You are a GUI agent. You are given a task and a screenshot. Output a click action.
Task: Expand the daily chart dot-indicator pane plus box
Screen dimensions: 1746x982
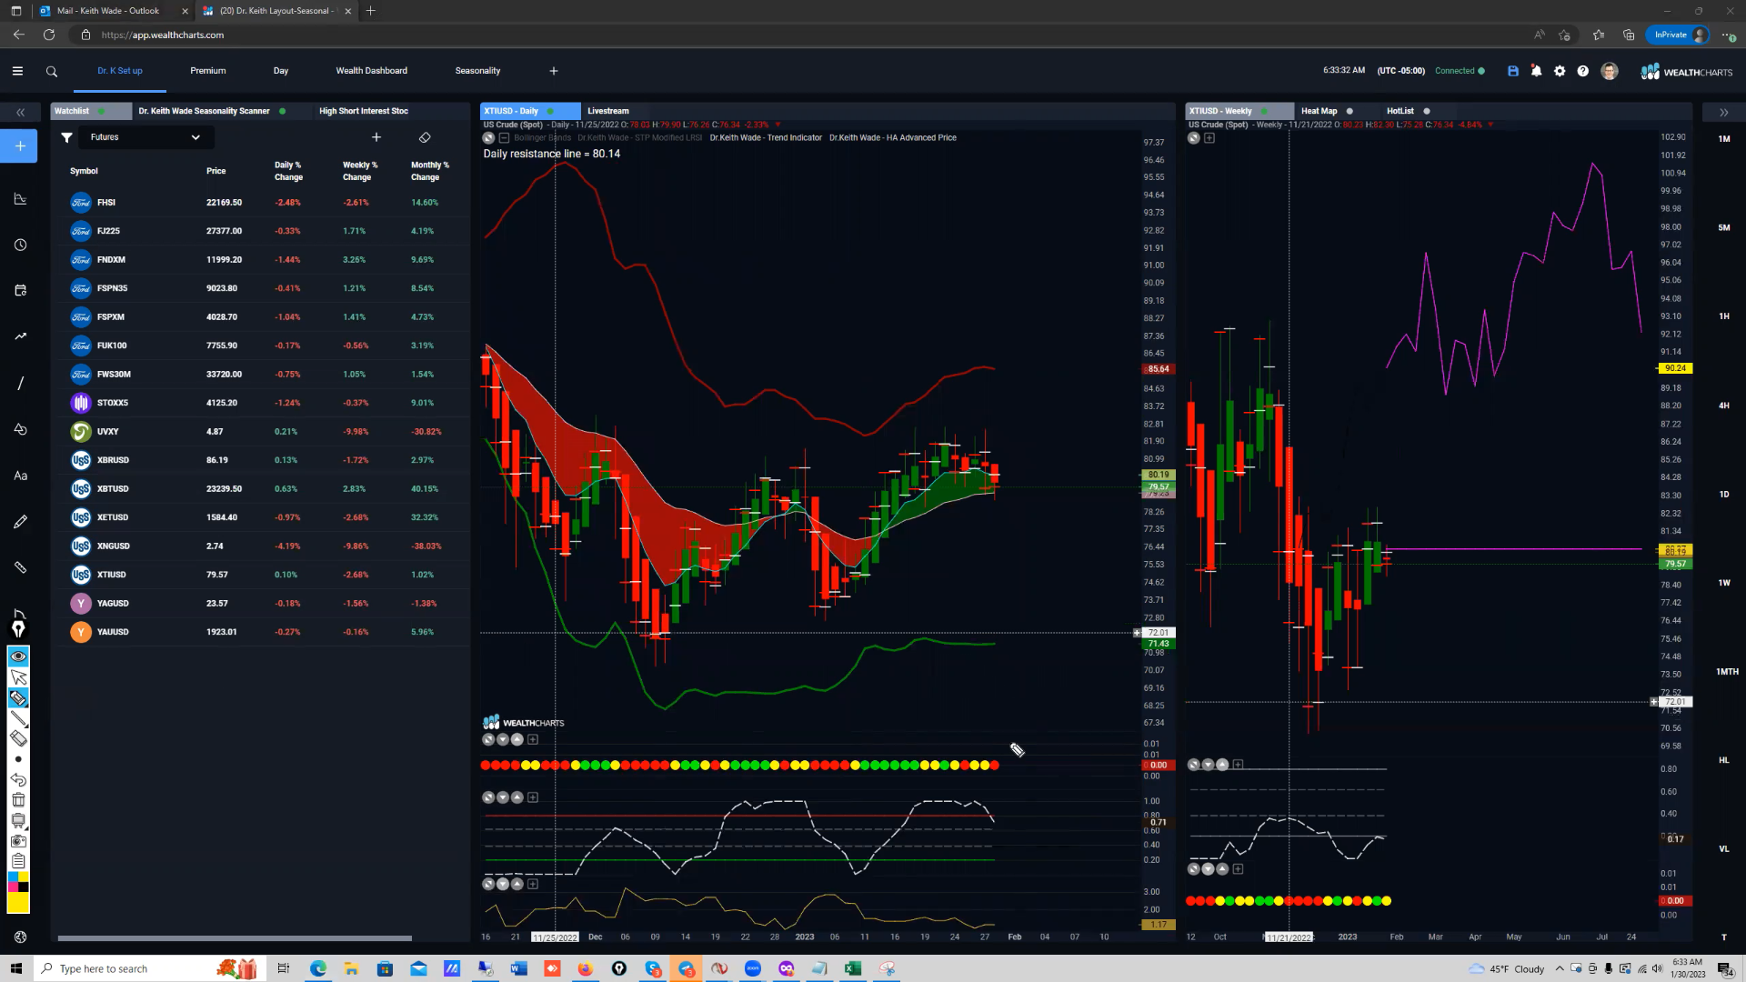point(533,739)
